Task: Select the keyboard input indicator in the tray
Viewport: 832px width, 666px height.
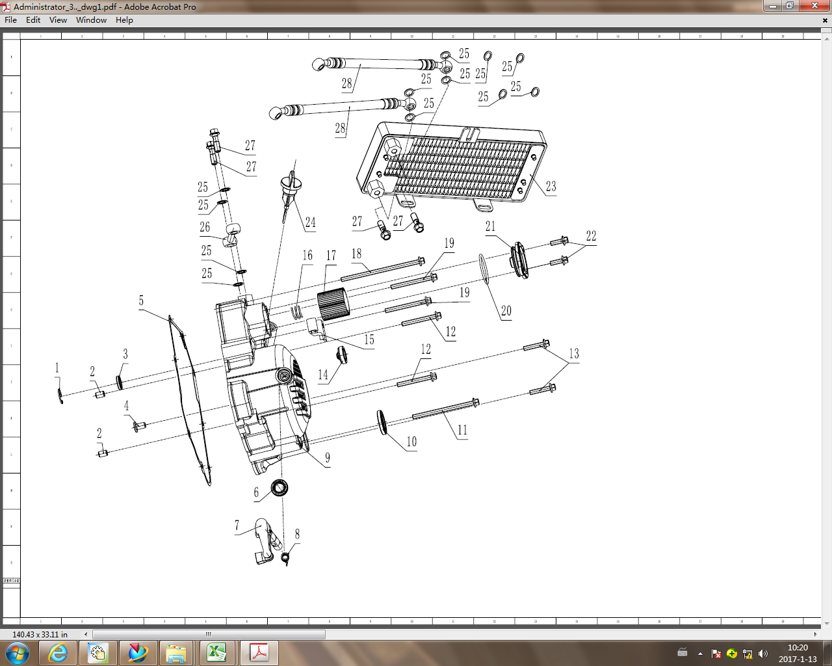Action: click(x=682, y=654)
